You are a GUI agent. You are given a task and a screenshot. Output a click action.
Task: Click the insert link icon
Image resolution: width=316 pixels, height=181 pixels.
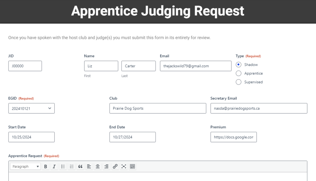(115, 167)
